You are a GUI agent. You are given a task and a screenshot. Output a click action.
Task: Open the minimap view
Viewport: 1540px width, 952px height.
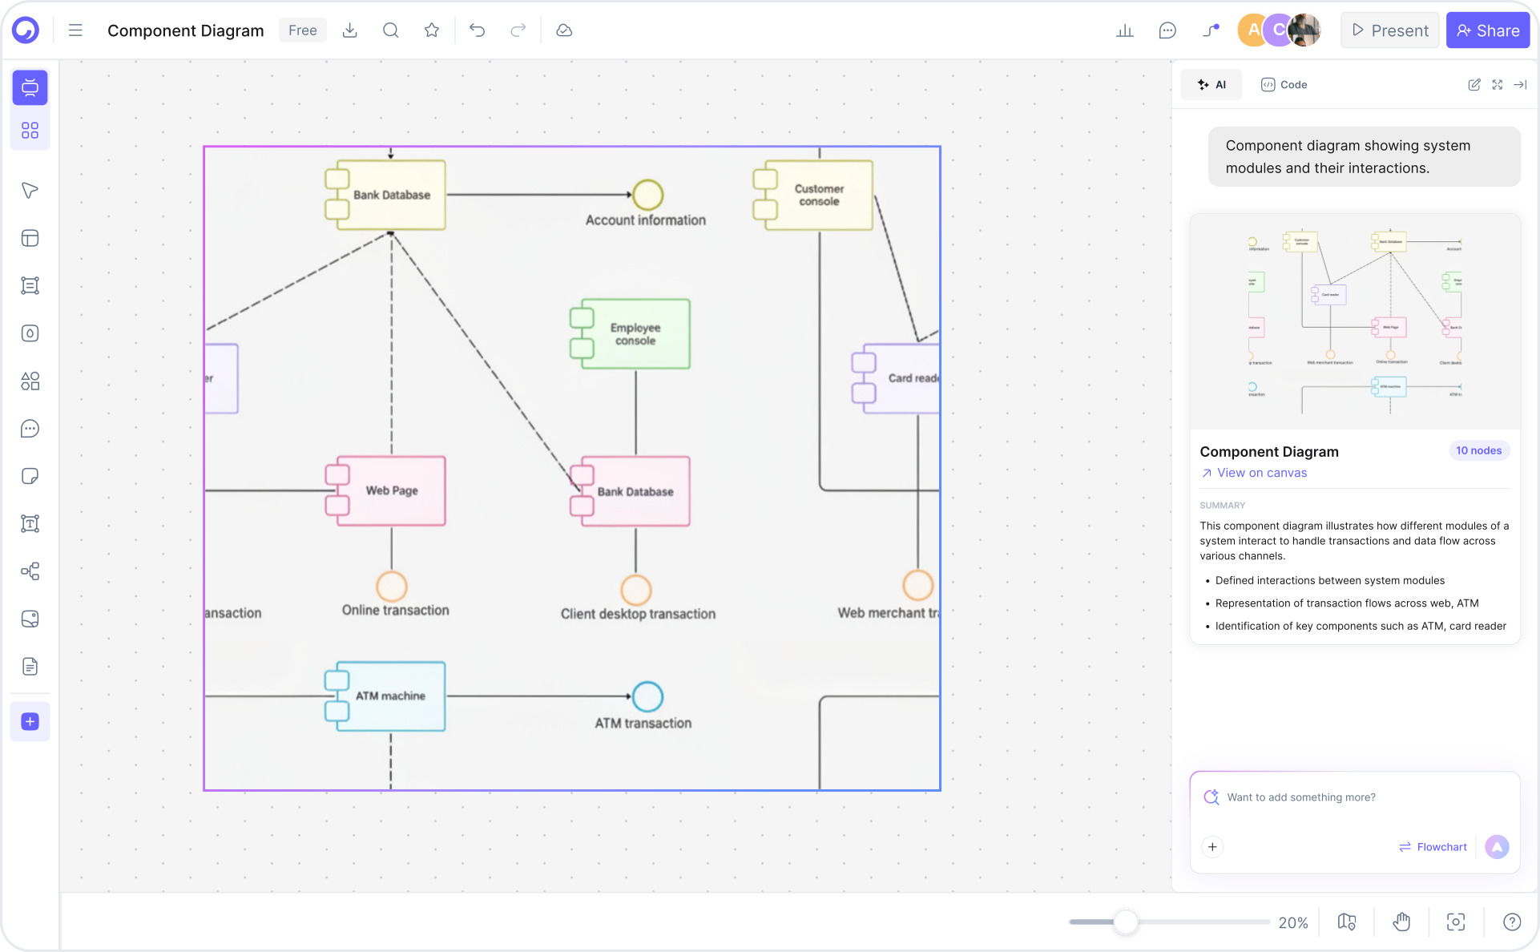click(1346, 922)
